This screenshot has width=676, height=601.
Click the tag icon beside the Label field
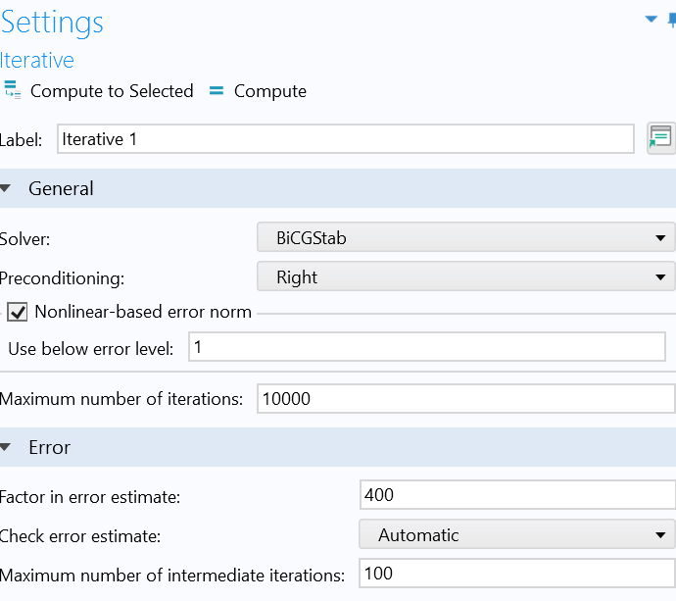(x=660, y=138)
